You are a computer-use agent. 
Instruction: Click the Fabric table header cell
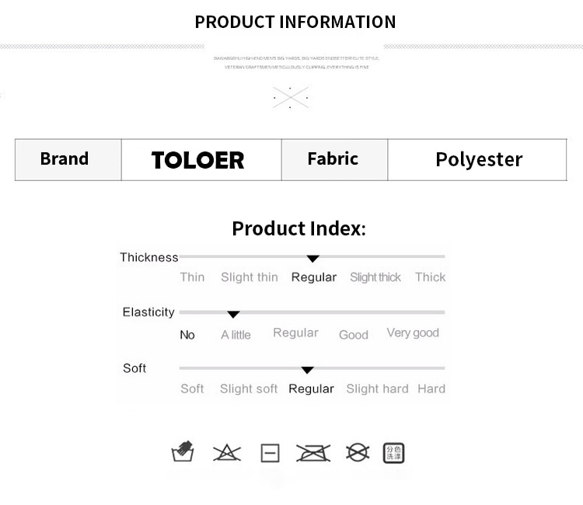click(x=334, y=160)
